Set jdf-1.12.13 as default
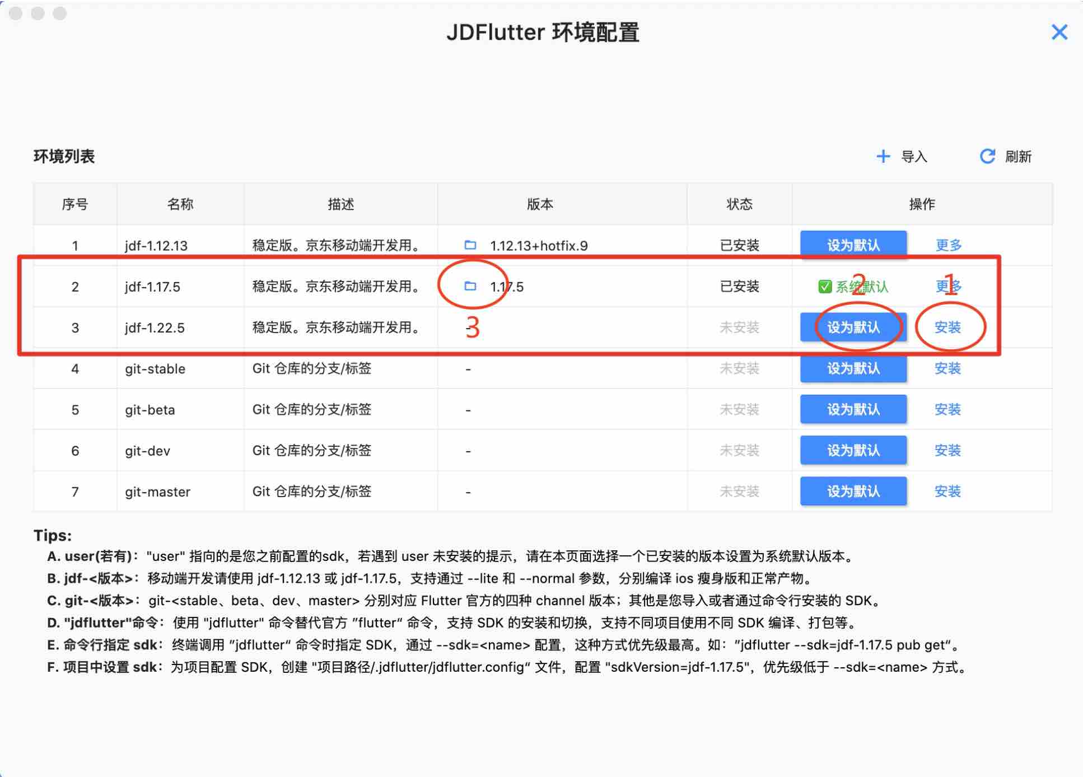The width and height of the screenshot is (1083, 777). [x=853, y=245]
